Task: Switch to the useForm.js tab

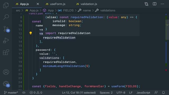Action: point(55,4)
